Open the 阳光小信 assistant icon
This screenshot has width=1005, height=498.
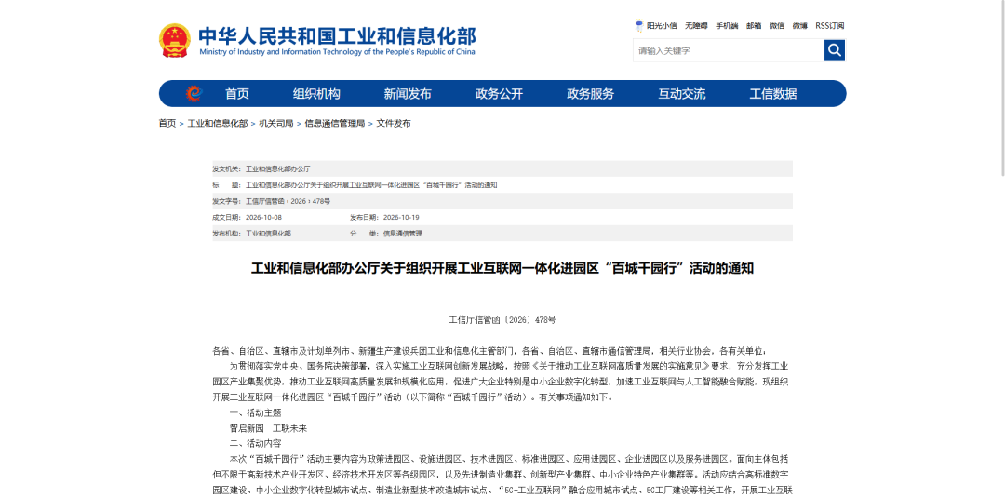click(x=639, y=26)
